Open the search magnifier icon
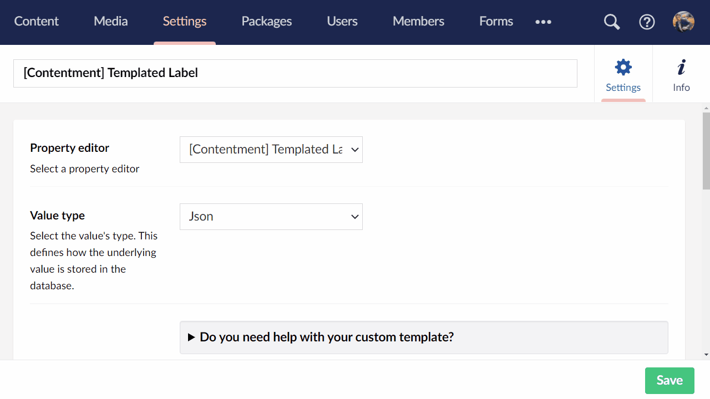Viewport: 710px width, 399px height. point(612,22)
